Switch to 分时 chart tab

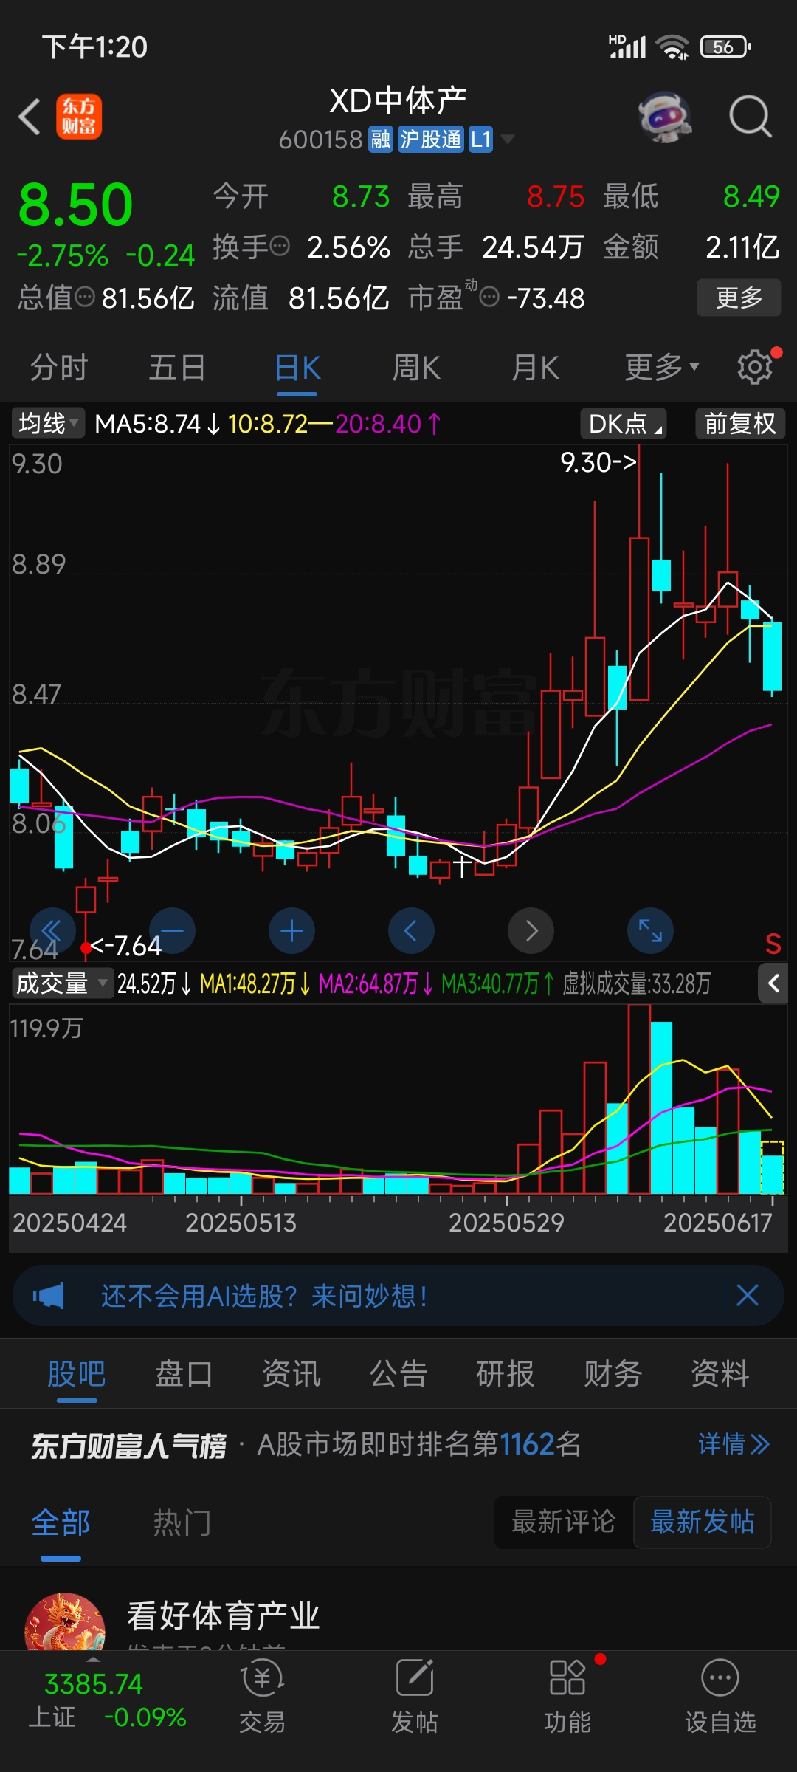(59, 368)
